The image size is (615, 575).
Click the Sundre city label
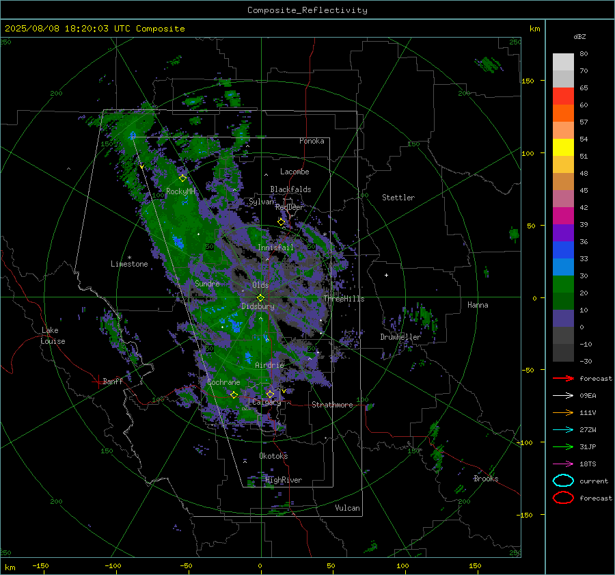pos(207,283)
